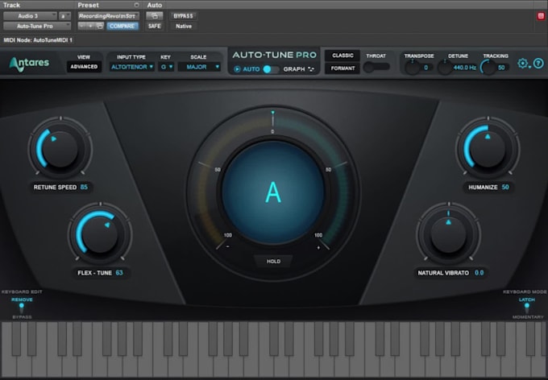The image size is (548, 380).
Task: Toggle the COMPARE button
Action: point(122,27)
